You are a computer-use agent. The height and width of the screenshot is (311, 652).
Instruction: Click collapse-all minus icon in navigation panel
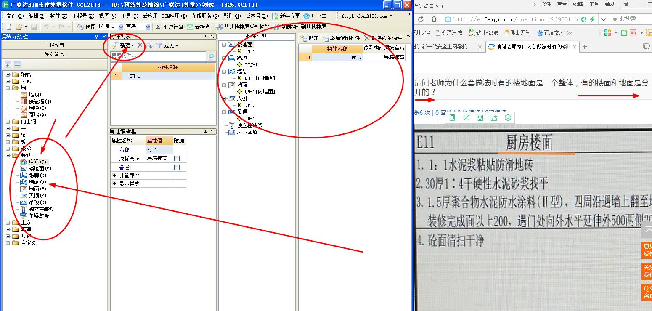click(17, 65)
